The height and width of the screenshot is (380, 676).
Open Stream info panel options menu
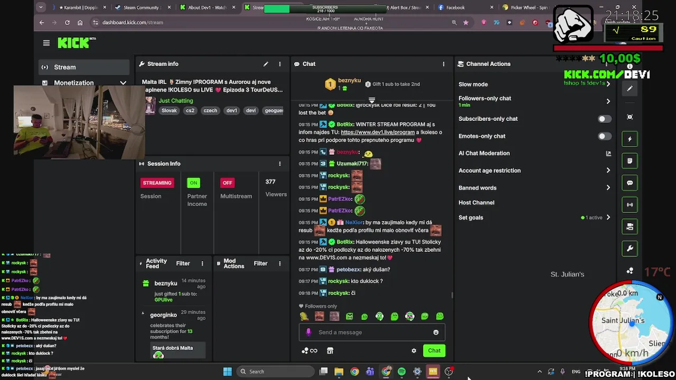280,64
